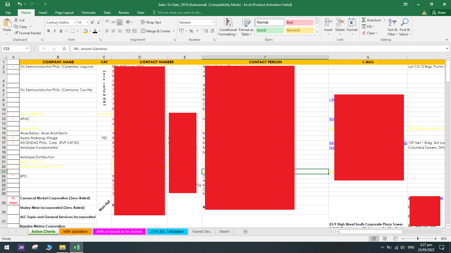451x253 pixels.
Task: Open Find & Select magnifier
Action: [x=404, y=27]
